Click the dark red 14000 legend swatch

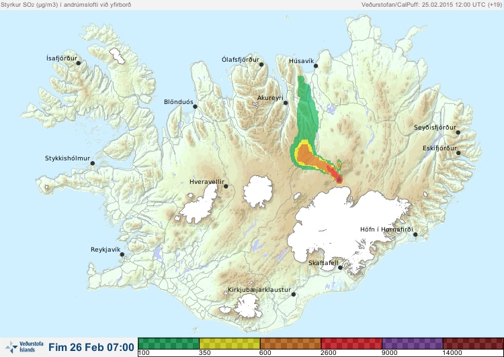point(473,344)
